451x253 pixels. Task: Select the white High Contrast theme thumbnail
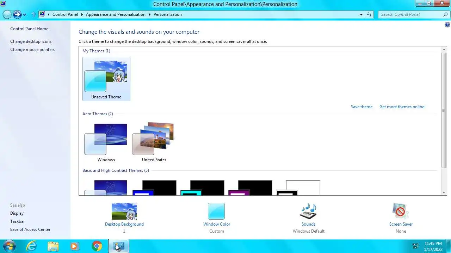point(298,188)
